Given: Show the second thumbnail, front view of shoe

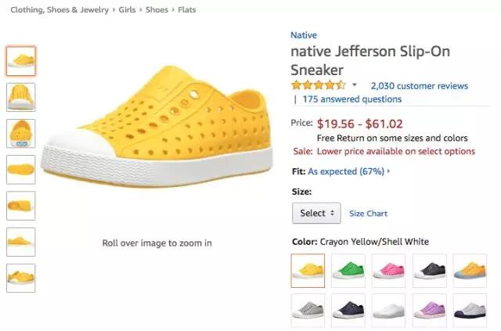Looking at the screenshot, I should coord(20,97).
